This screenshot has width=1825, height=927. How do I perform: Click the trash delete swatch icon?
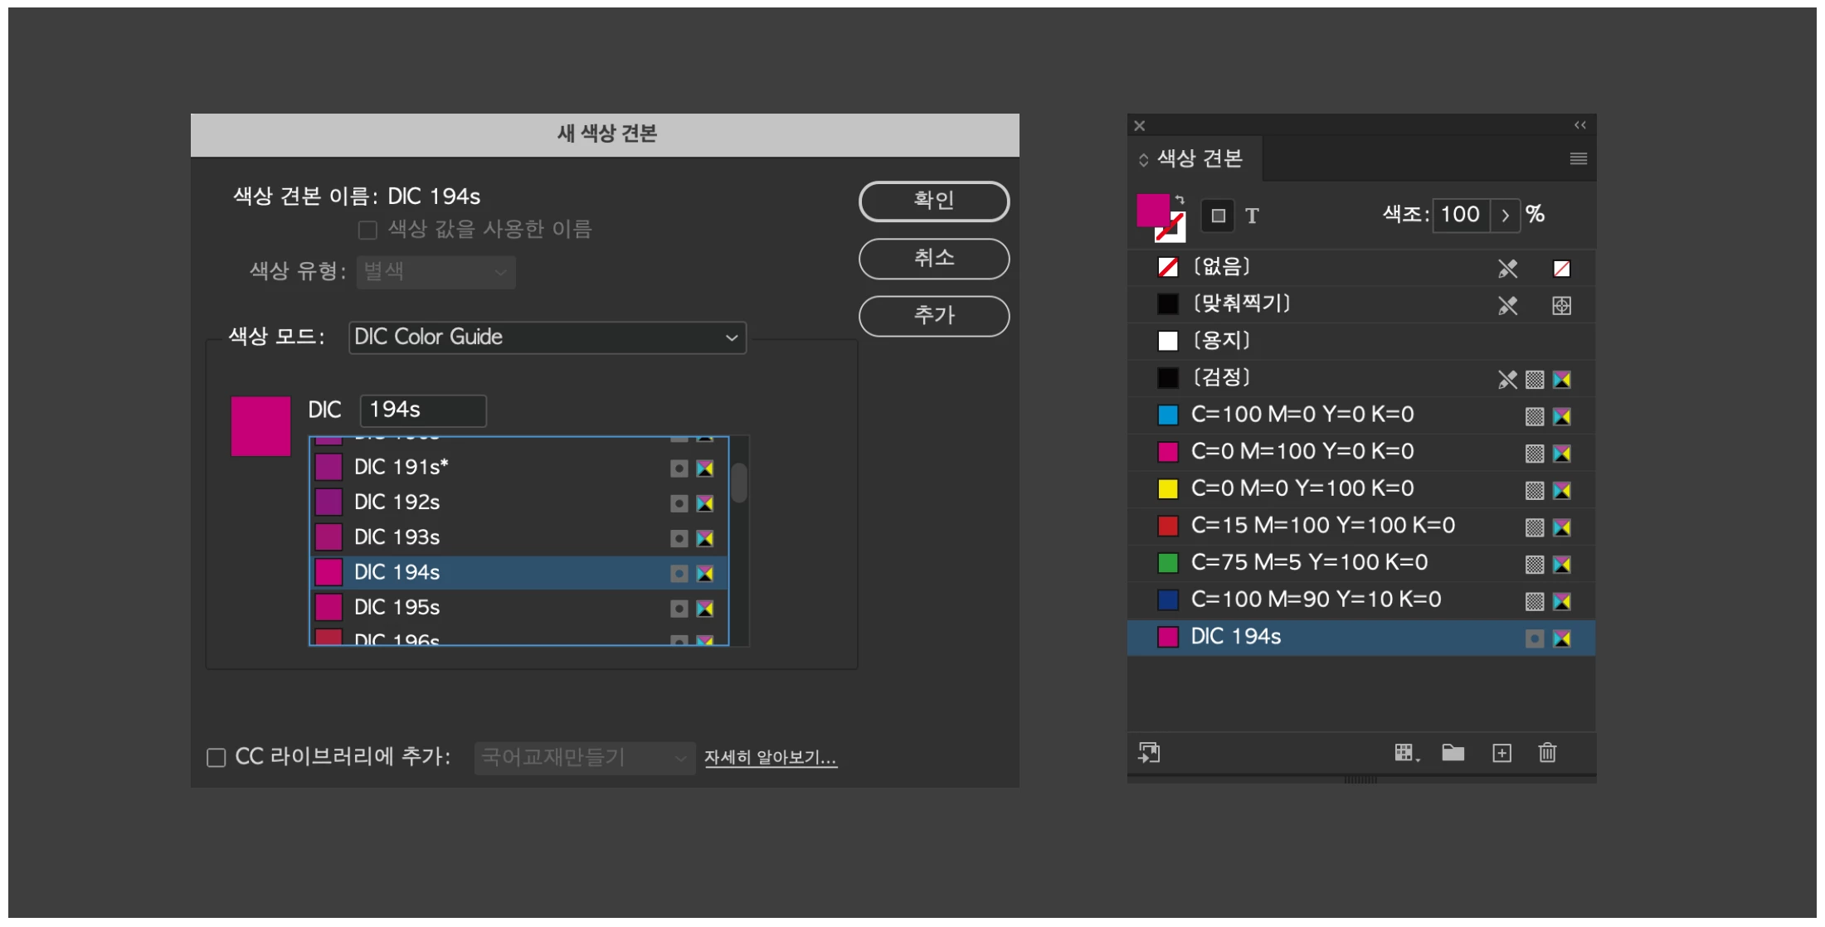[1547, 753]
